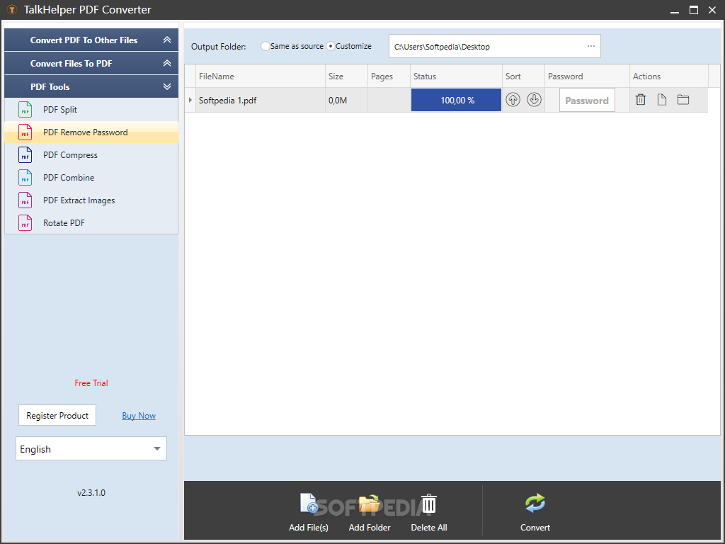Delete Softpedia 1.pdf using trash icon

(640, 99)
